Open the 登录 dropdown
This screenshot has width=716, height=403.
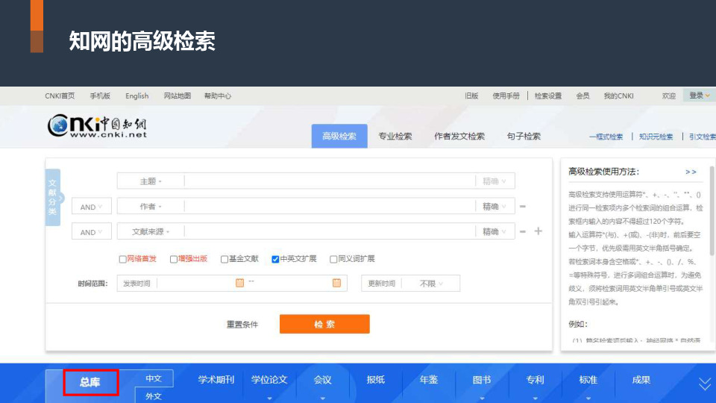pyautogui.click(x=700, y=96)
